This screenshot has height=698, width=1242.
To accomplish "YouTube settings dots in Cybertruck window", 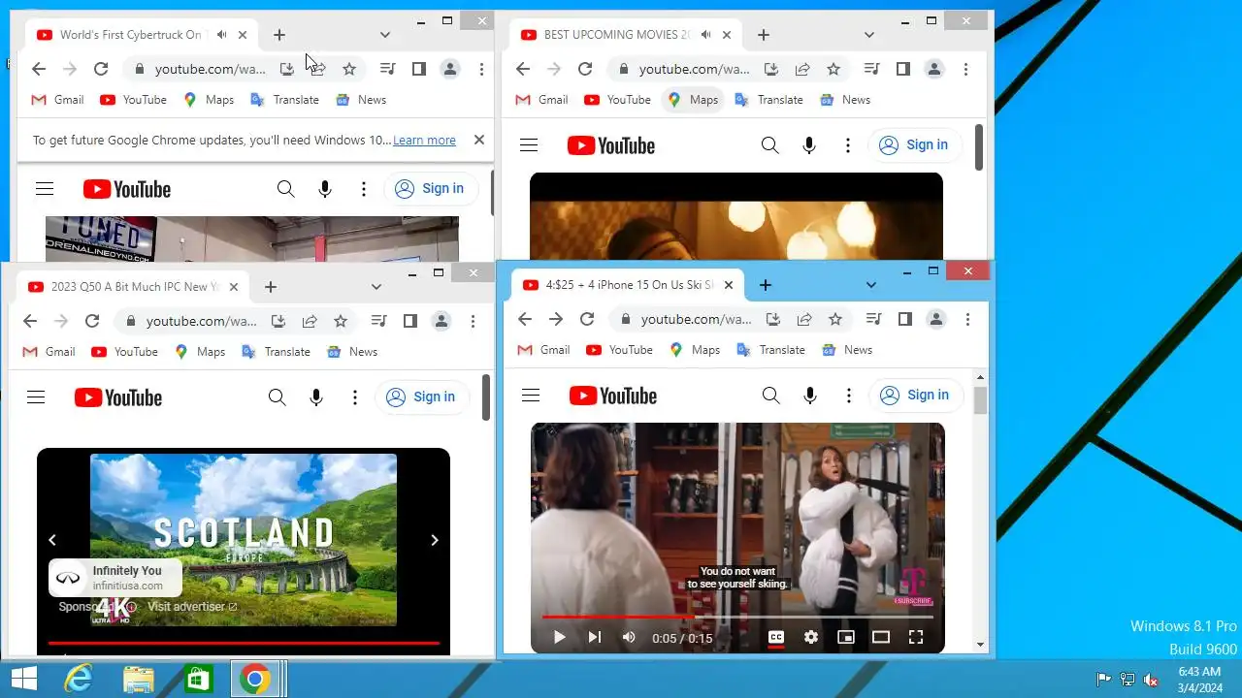I will (x=364, y=189).
